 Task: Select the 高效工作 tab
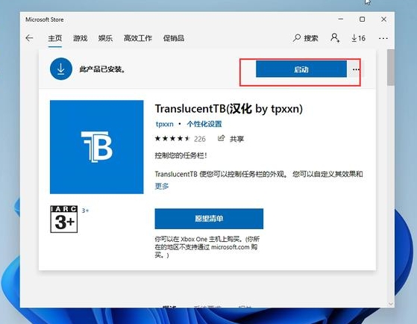click(138, 38)
